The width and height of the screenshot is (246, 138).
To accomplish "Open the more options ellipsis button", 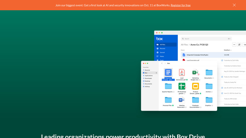I will pos(234,45).
